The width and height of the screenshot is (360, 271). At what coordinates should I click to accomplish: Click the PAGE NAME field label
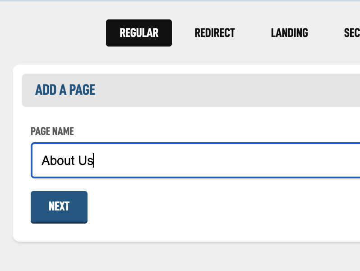(52, 131)
